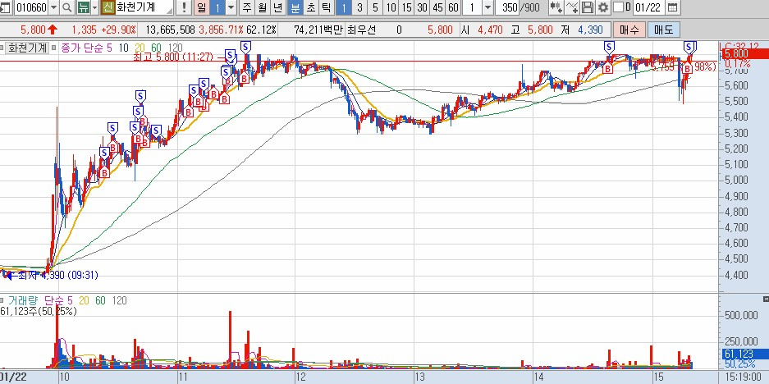769x384 pixels.
Task: Click the add line indicator icon
Action: (572, 8)
